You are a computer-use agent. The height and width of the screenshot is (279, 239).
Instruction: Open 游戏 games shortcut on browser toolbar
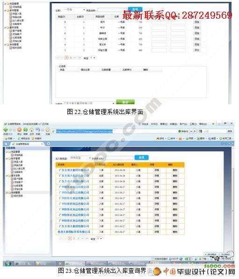[x=160, y=138]
